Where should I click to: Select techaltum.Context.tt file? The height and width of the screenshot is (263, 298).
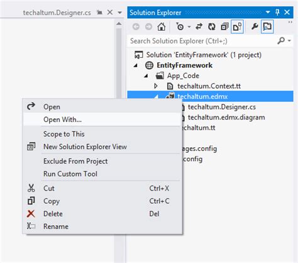tap(209, 86)
